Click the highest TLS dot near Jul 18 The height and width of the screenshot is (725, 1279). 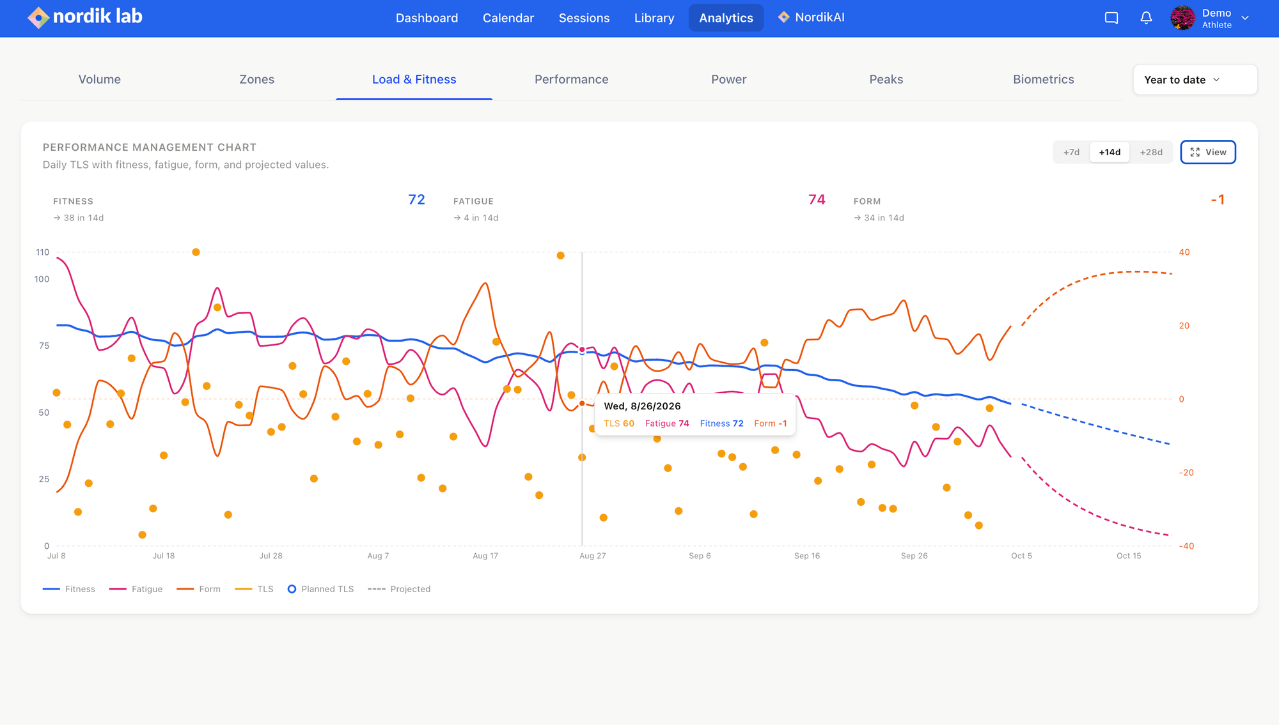196,252
